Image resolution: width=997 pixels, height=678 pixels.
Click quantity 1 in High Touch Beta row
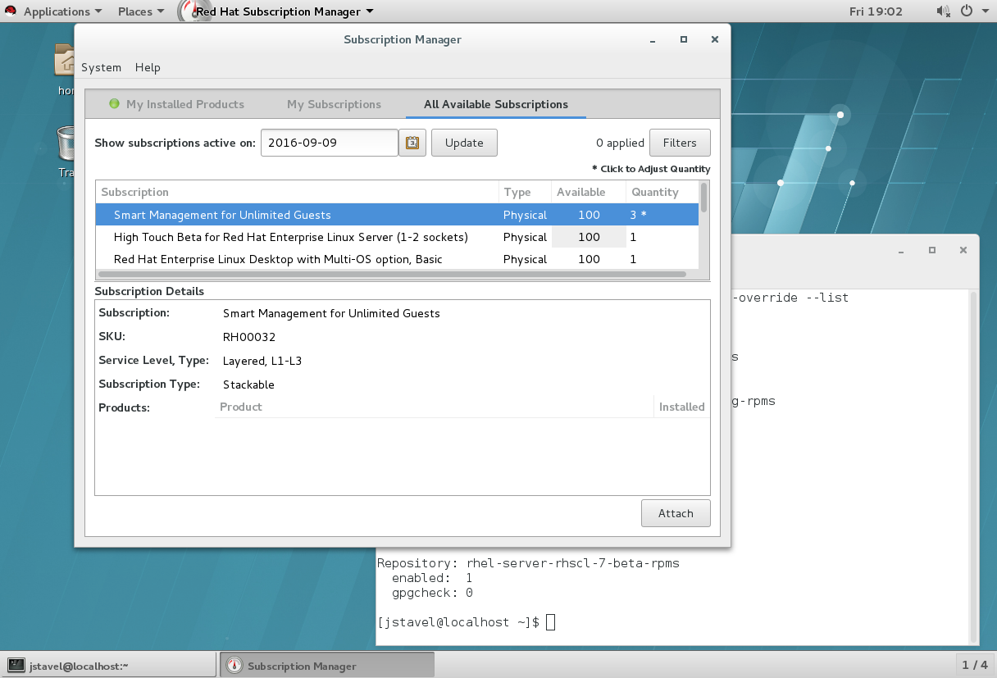click(x=662, y=237)
